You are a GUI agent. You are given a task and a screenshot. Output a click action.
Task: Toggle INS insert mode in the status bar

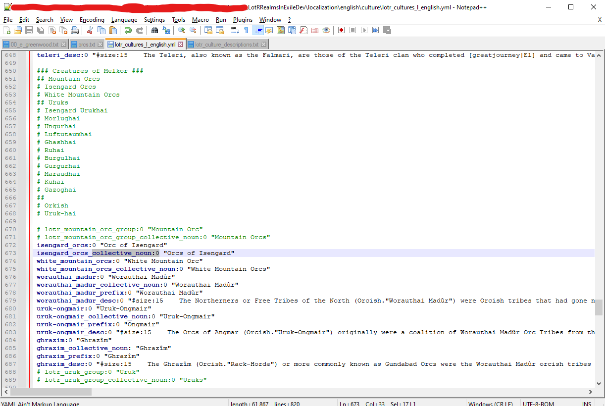587,404
